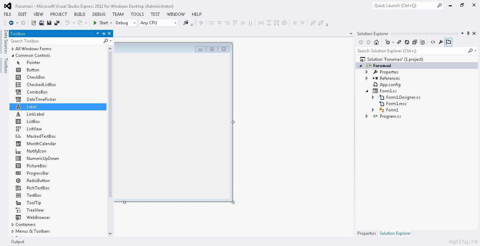Click the Save toolbar icon
Screen dimensions: 480x246
(x=49, y=23)
